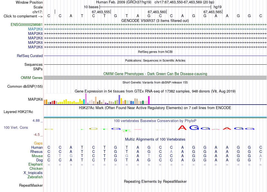The image size is (267, 192).
Task: Click the 4.88 PhyloP upper scale value
Action: 36,121
